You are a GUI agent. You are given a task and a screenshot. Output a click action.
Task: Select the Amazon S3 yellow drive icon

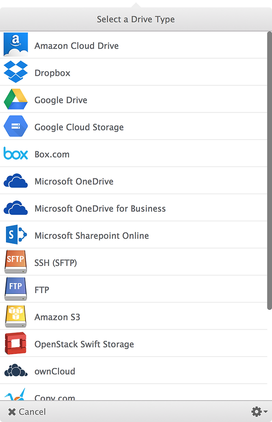15,316
